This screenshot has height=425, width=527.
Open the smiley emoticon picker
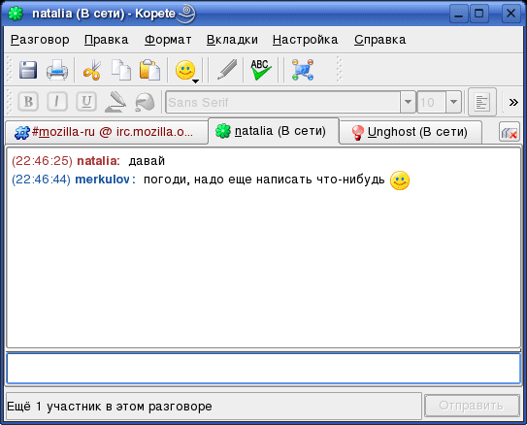[x=185, y=70]
